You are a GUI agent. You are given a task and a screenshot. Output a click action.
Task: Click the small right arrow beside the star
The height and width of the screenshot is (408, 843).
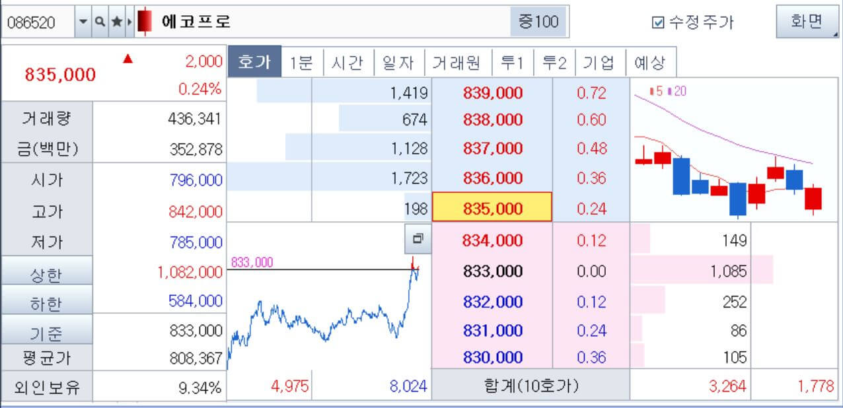click(x=129, y=20)
